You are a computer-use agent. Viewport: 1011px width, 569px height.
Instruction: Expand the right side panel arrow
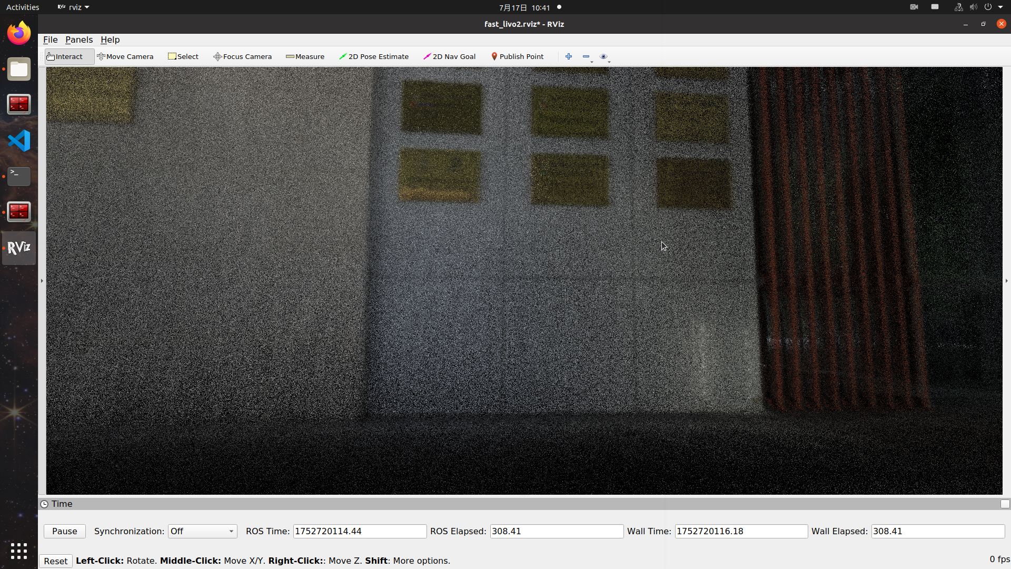click(1006, 281)
